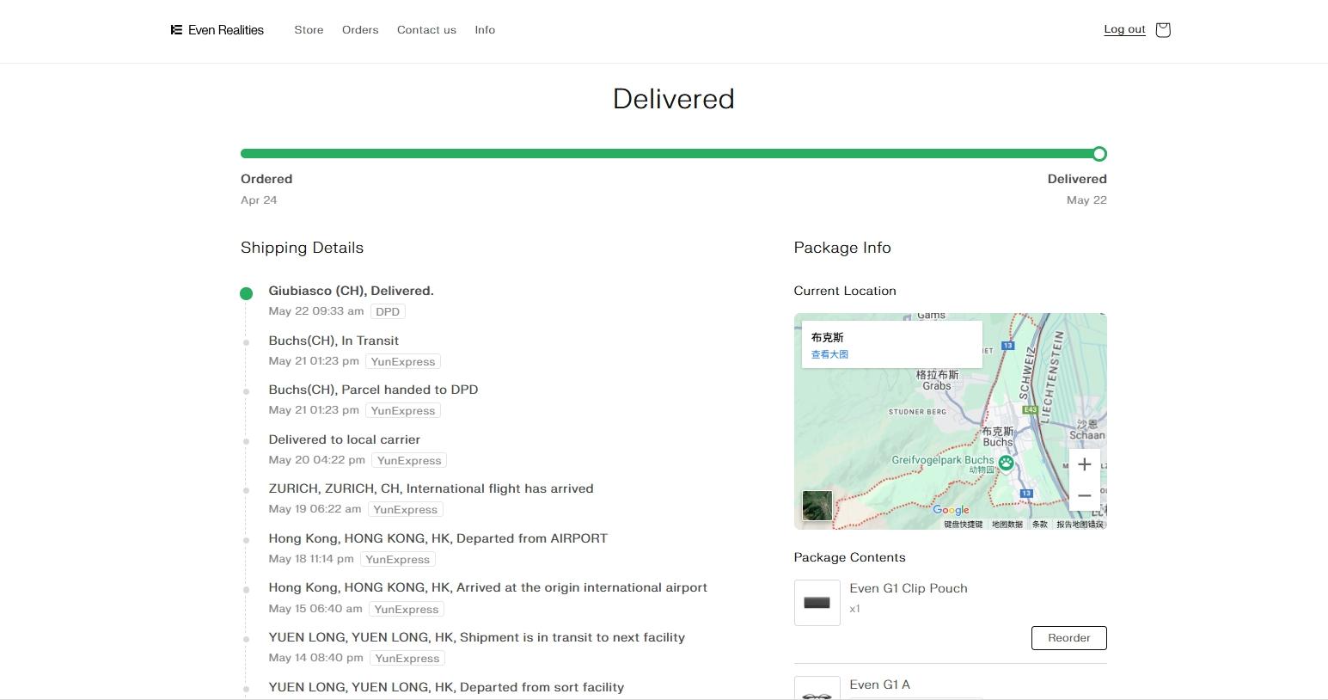Click the Even G1 A product thumbnail

[817, 688]
